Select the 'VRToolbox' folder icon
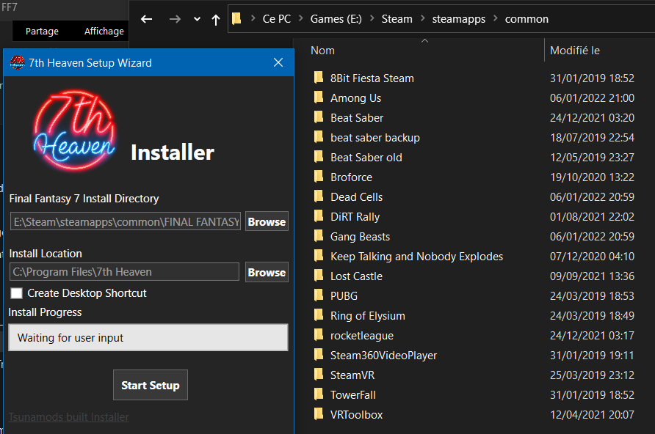 [x=319, y=414]
